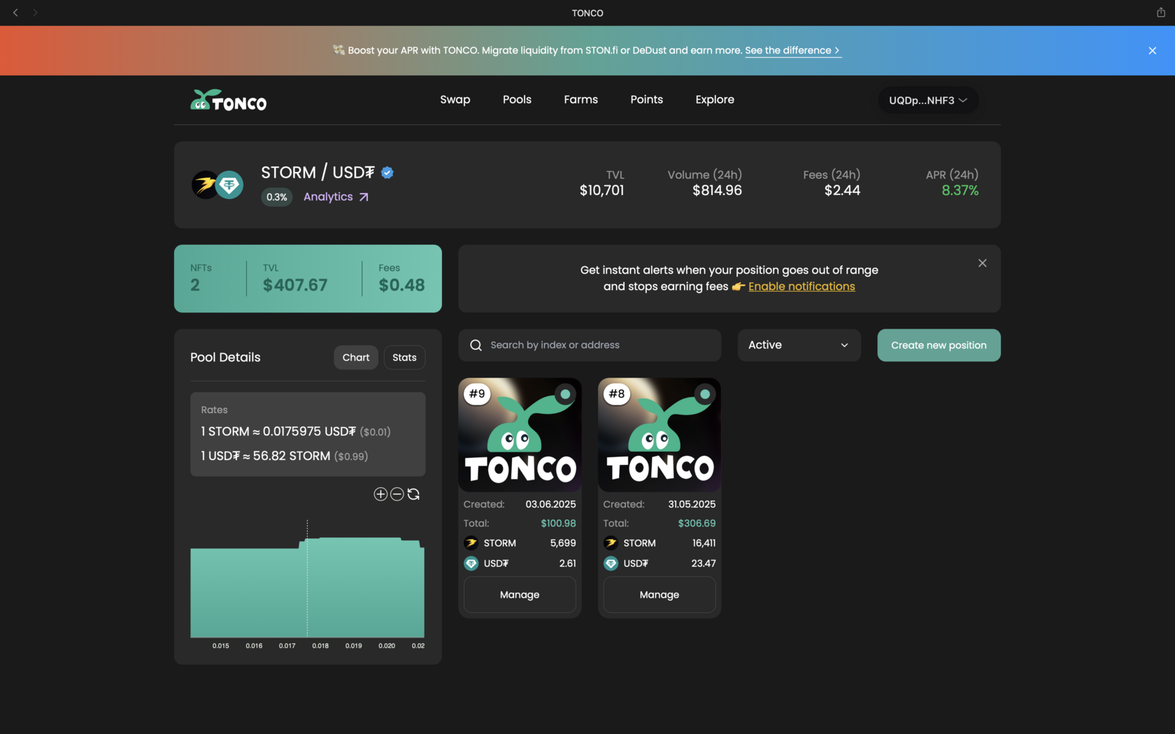Image resolution: width=1175 pixels, height=734 pixels.
Task: Go forward with the browser forward arrow
Action: pos(35,13)
